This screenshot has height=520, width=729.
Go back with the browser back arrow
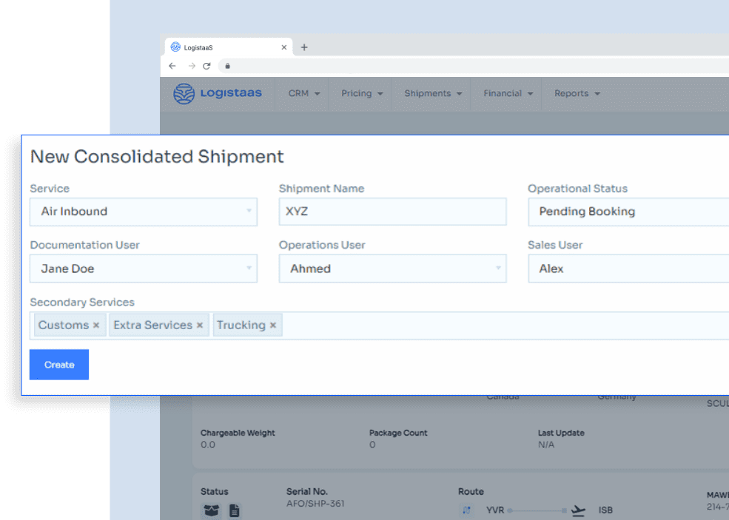point(172,66)
